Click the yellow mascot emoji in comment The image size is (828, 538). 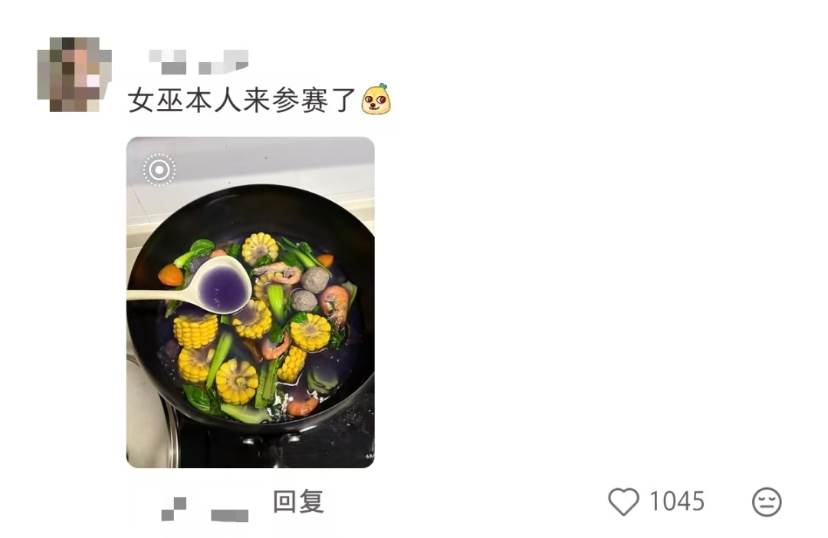click(376, 99)
